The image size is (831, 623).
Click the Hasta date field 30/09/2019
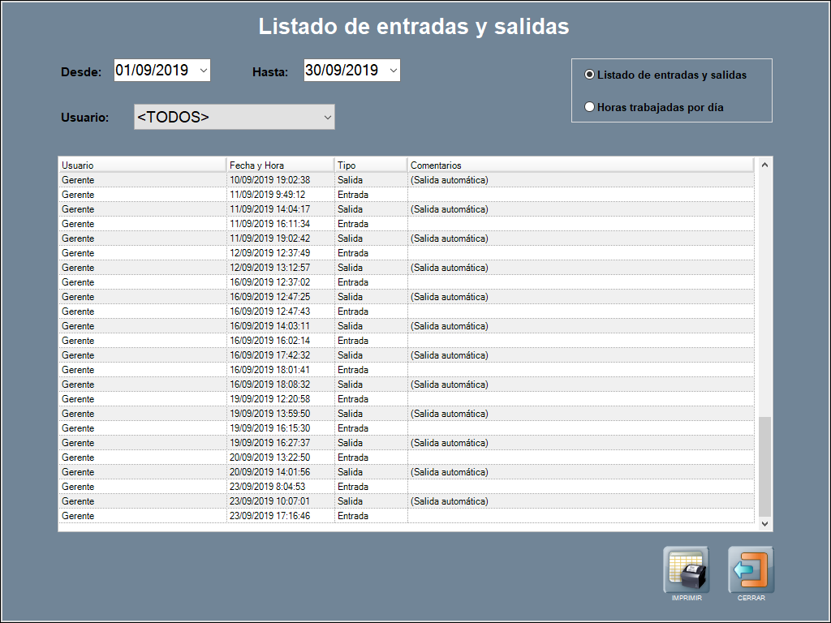[342, 71]
